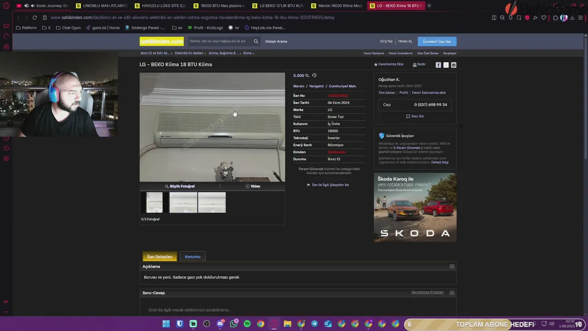
Task: Open File Explorer from taskbar
Action: [288, 324]
